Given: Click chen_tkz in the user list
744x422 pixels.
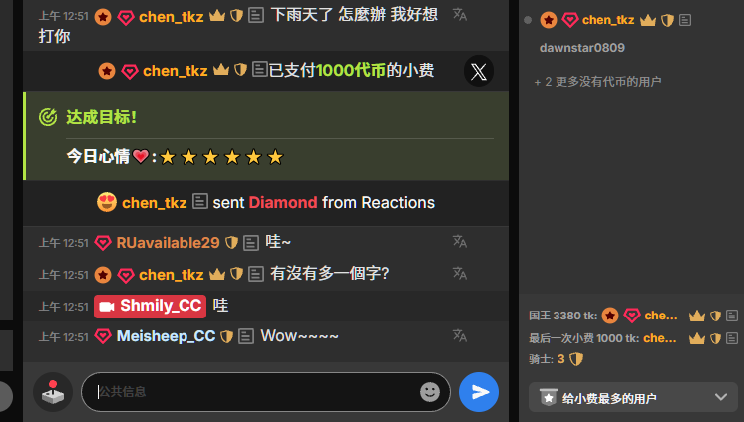Looking at the screenshot, I should coord(608,20).
